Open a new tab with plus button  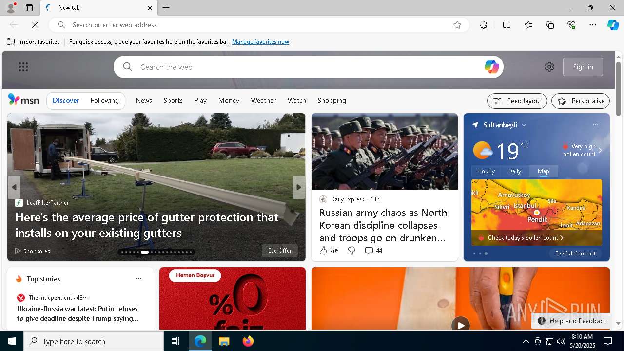coord(166,8)
